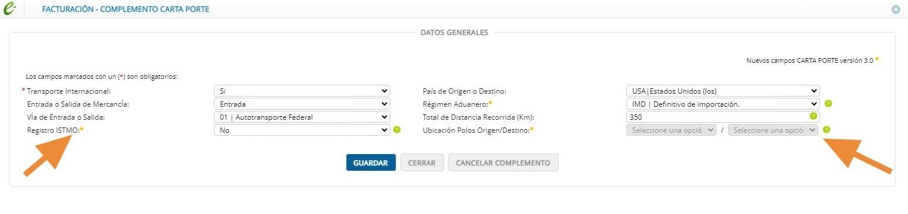Click yellow star by Nuevos campos CARTA PORTE
The width and height of the screenshot is (908, 214).
pos(877,60)
